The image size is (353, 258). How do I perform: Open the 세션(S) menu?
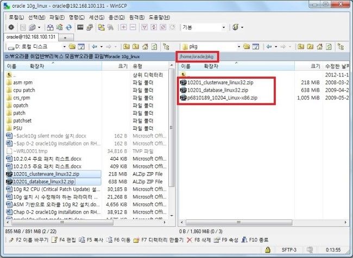click(97, 17)
